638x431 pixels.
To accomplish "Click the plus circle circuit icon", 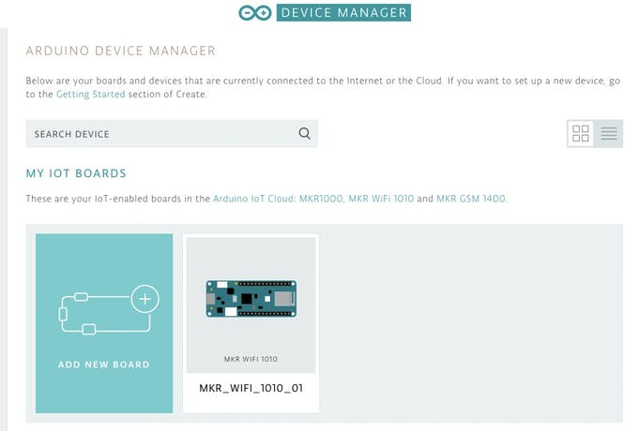I will pyautogui.click(x=144, y=299).
